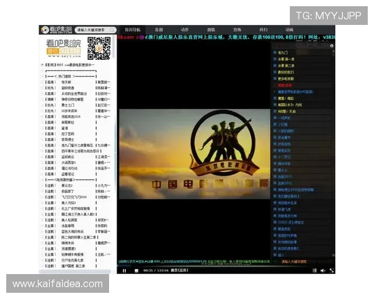Select 惊天破 in the hot movies list

pyautogui.click(x=66, y=82)
